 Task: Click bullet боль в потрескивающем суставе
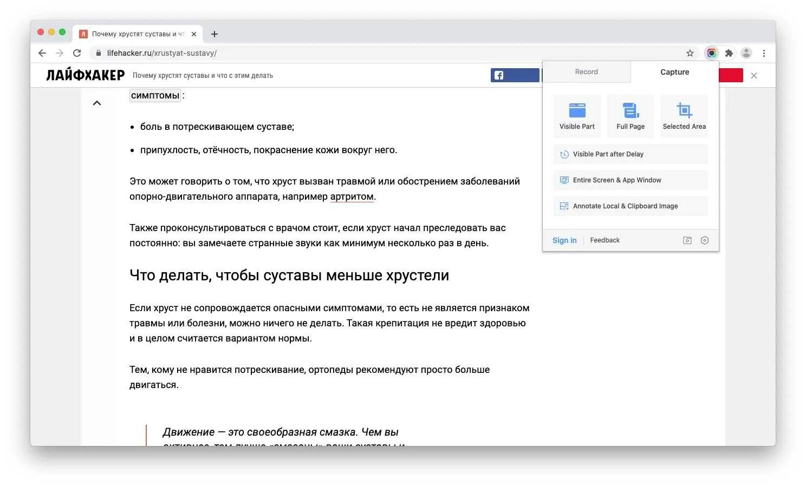[x=217, y=127]
